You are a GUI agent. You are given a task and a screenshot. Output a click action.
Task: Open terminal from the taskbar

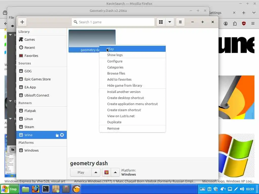46,189
